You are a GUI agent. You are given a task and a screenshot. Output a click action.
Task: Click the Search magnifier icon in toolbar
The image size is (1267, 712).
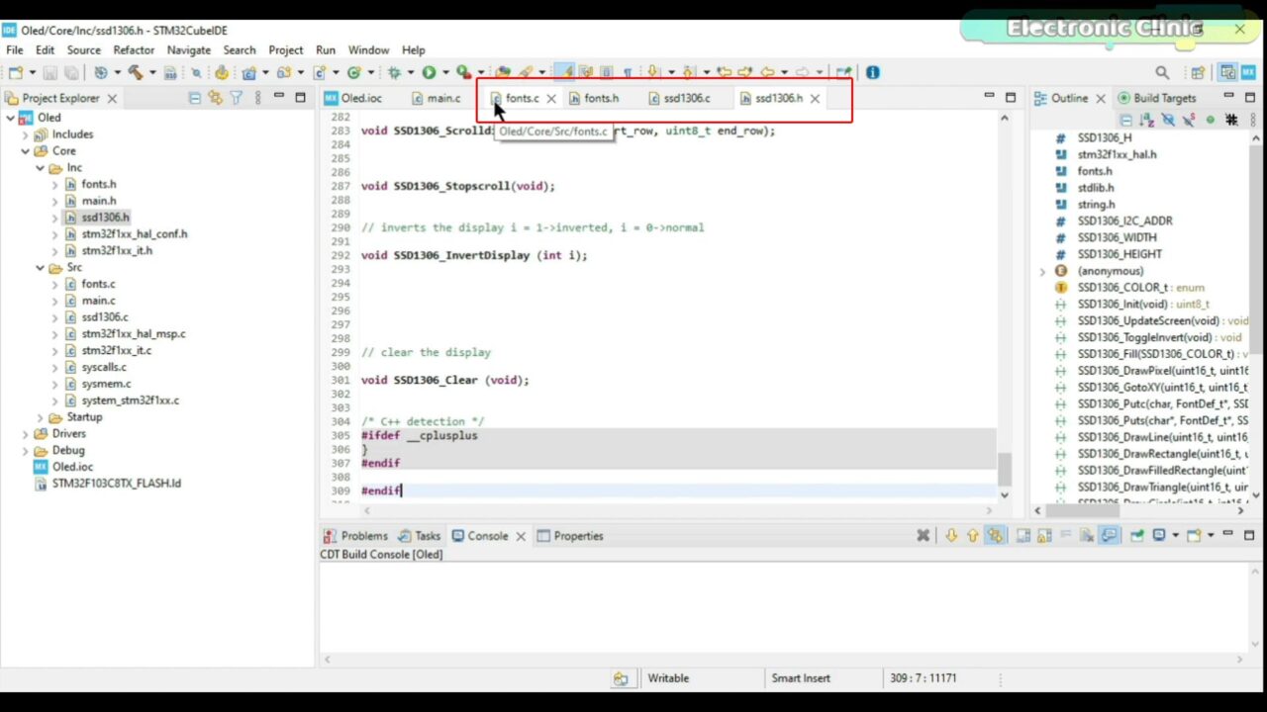click(x=1162, y=72)
